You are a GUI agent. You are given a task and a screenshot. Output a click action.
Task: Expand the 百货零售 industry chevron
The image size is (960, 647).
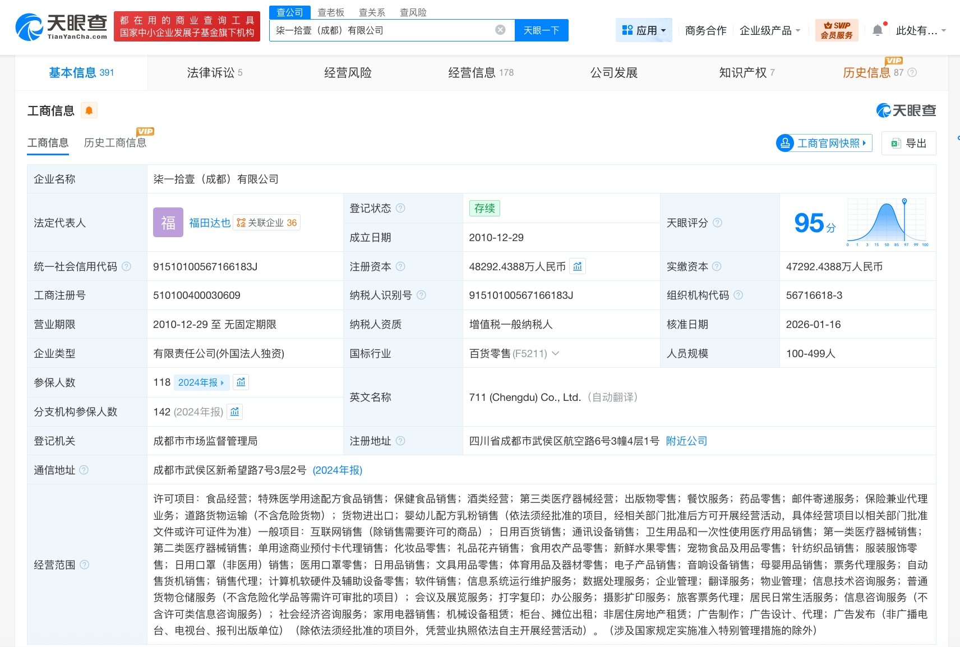[556, 353]
